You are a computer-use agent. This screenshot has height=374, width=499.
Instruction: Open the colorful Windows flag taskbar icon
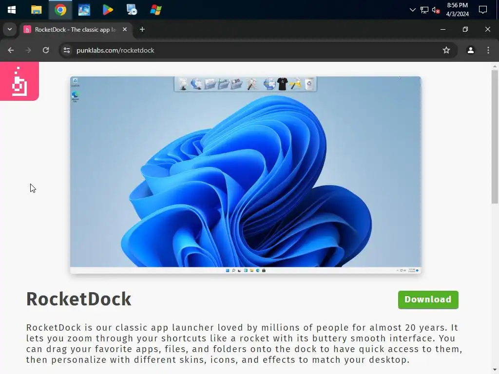(x=155, y=10)
